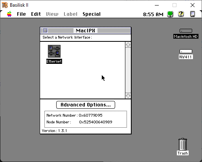The image size is (202, 162).
Task: Open the Edit menu
Action: click(x=36, y=14)
